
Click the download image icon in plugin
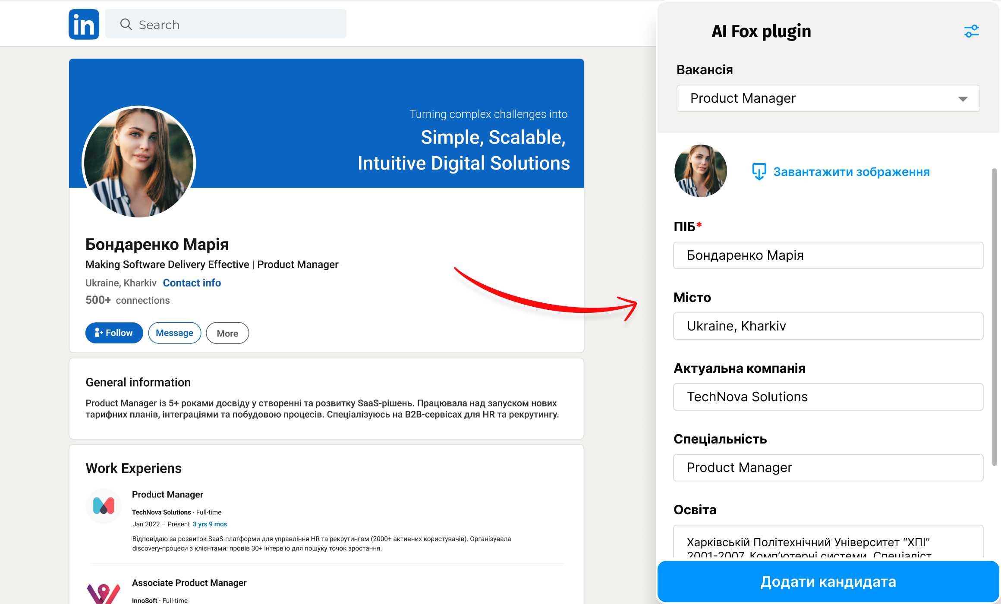pos(759,172)
